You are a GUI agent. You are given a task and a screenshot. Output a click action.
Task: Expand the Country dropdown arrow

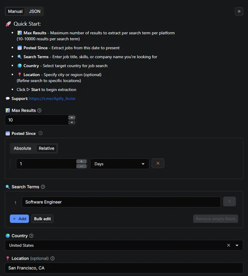(237, 245)
